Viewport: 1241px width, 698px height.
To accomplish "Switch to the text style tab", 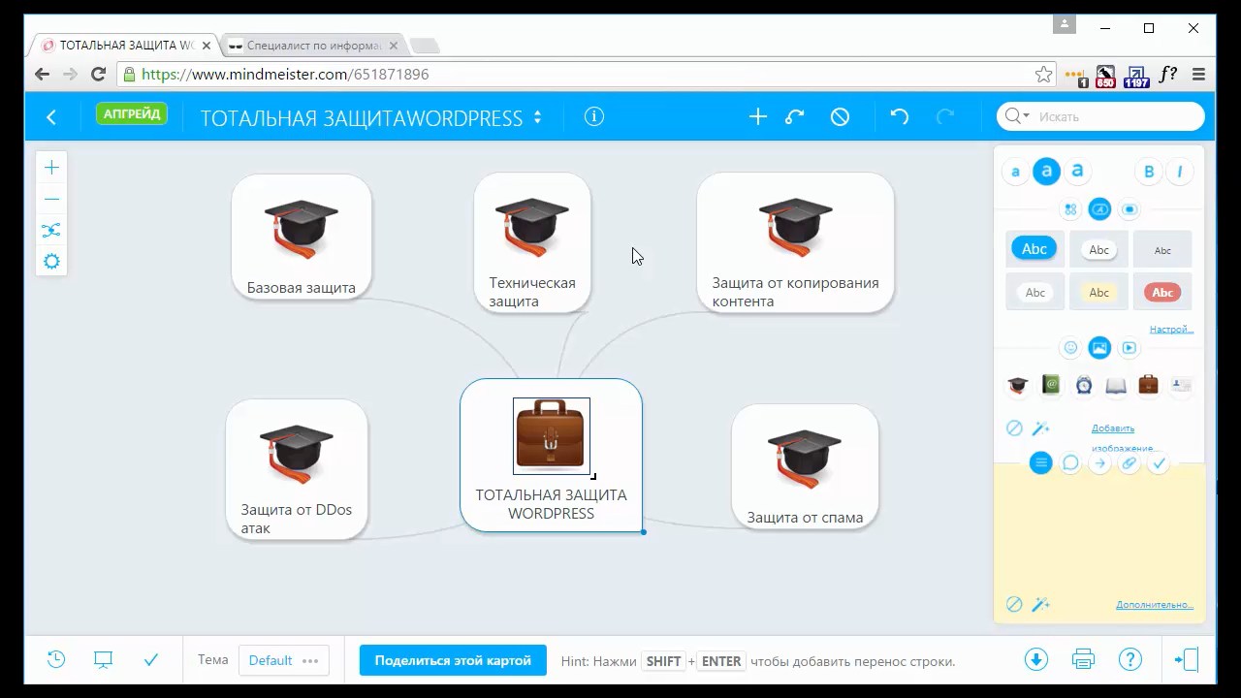I will (1099, 209).
